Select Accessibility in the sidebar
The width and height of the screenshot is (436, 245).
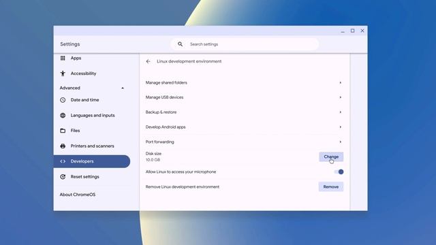pyautogui.click(x=92, y=73)
